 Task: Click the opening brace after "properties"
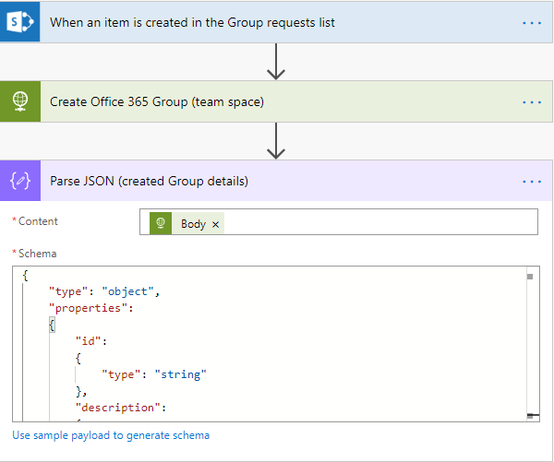52,325
